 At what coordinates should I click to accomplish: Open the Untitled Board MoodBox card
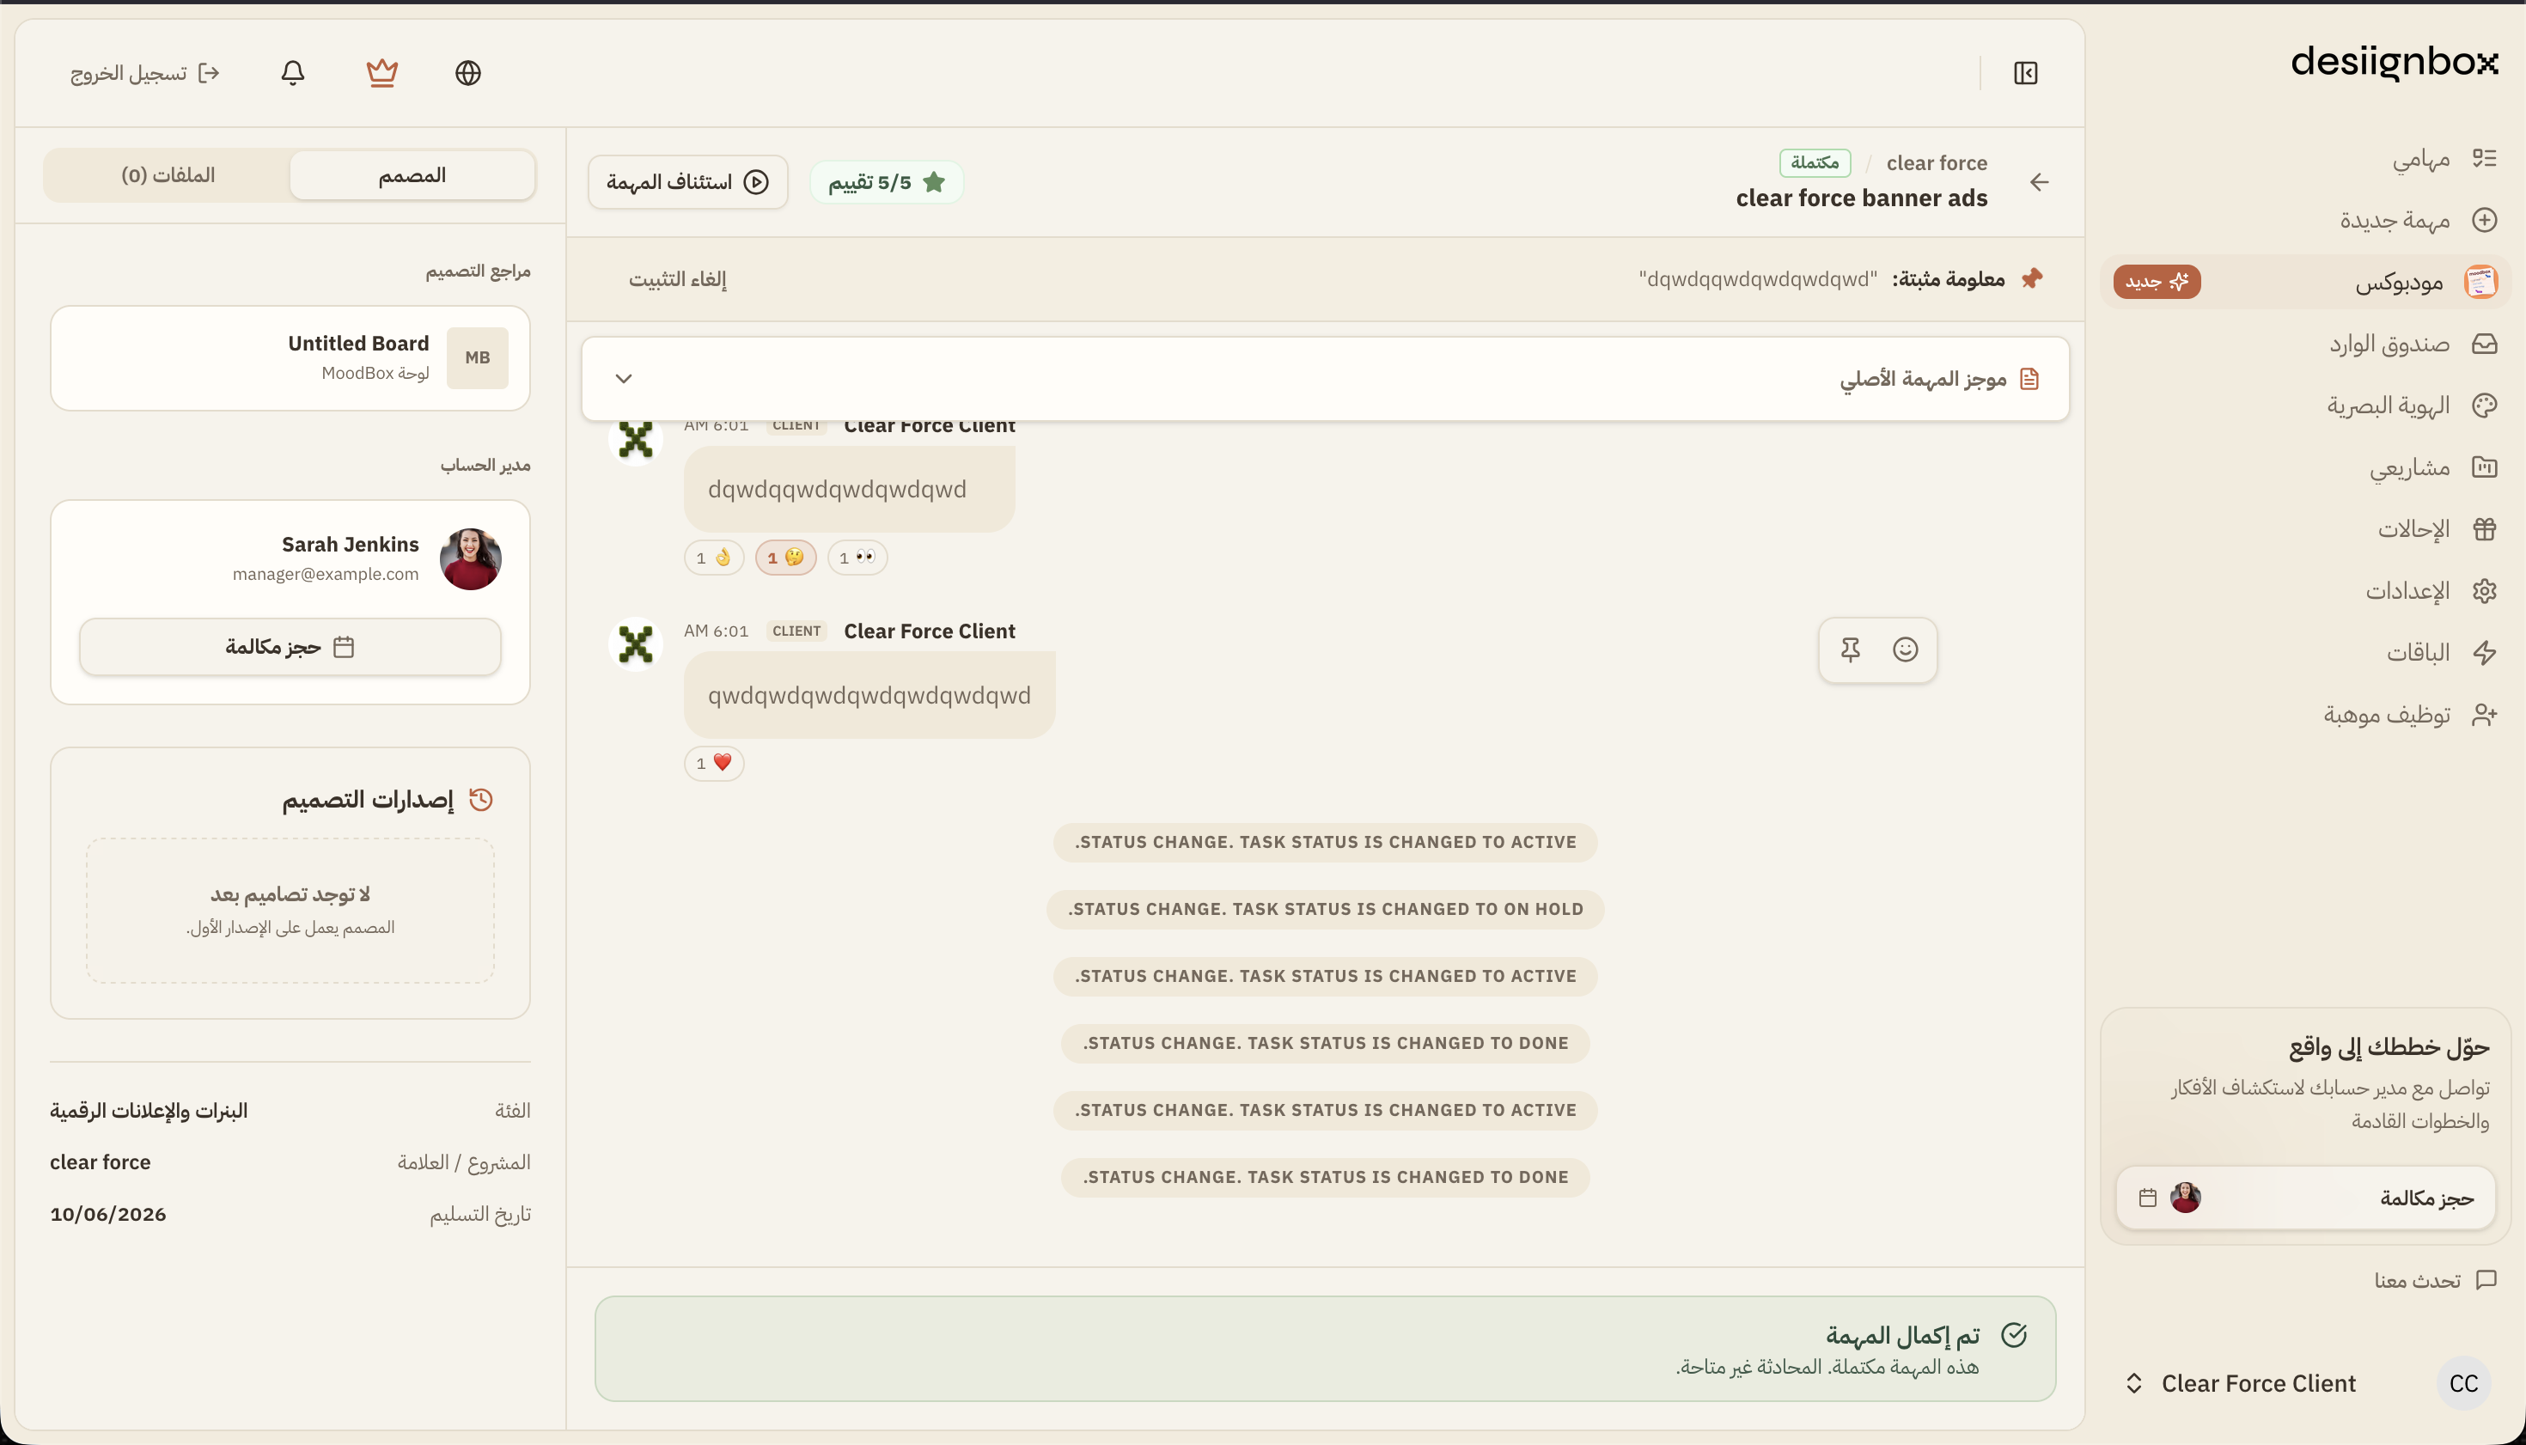tap(290, 358)
